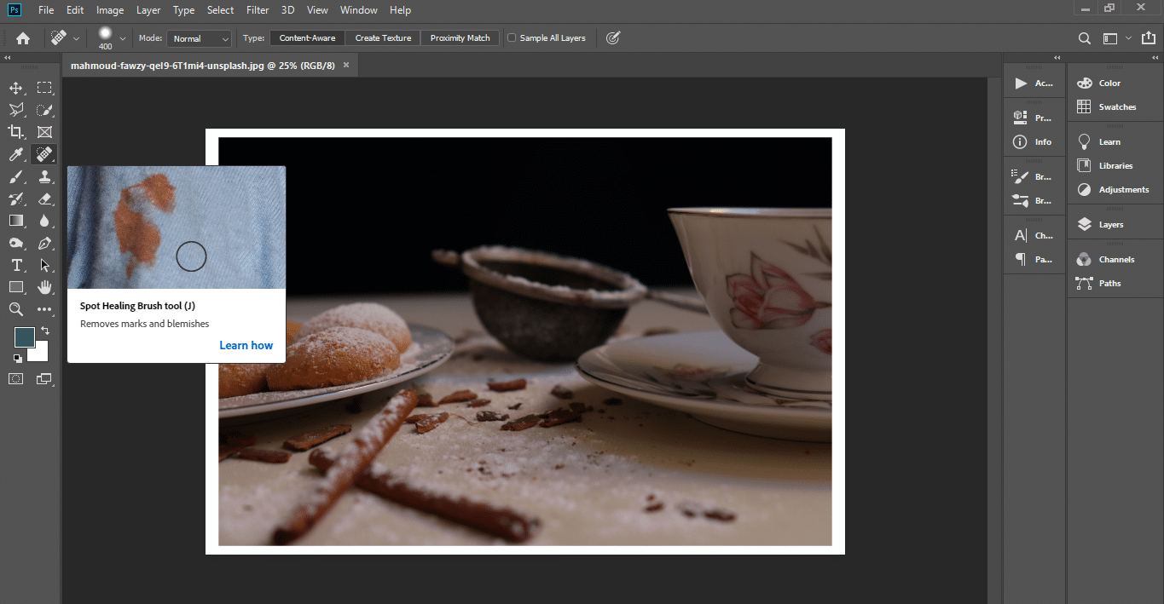Screen dimensions: 1164x604
Task: Click the Learn how link
Action: point(246,345)
